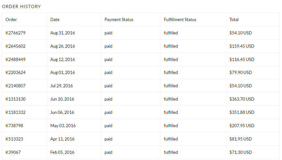Open order K2766279

tap(16, 33)
